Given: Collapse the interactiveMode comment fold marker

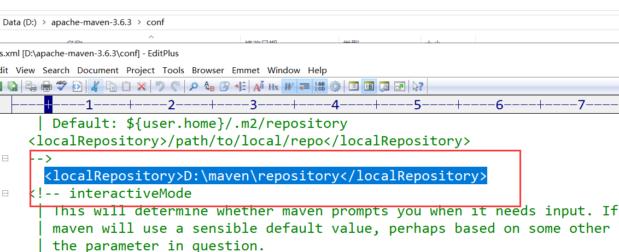Looking at the screenshot, I should pyautogui.click(x=5, y=194).
